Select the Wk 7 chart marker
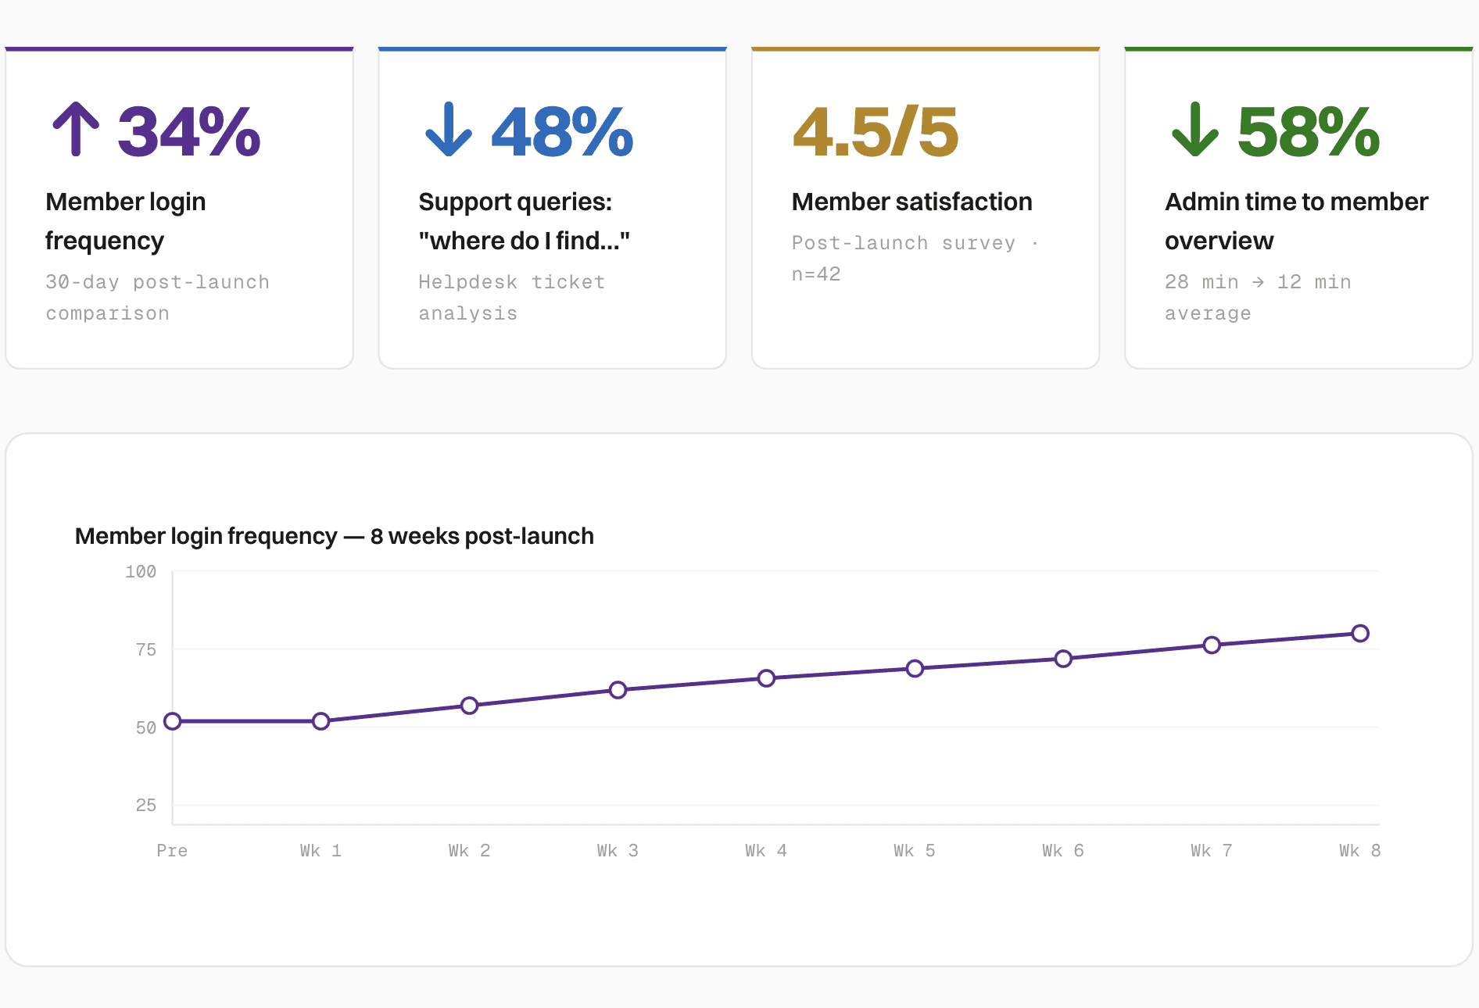This screenshot has width=1479, height=1008. [1212, 645]
